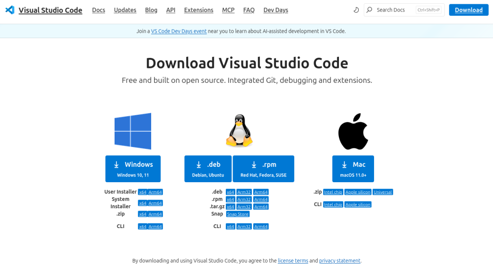
Task: Download the Windows 10, 11 installer
Action: 133,169
